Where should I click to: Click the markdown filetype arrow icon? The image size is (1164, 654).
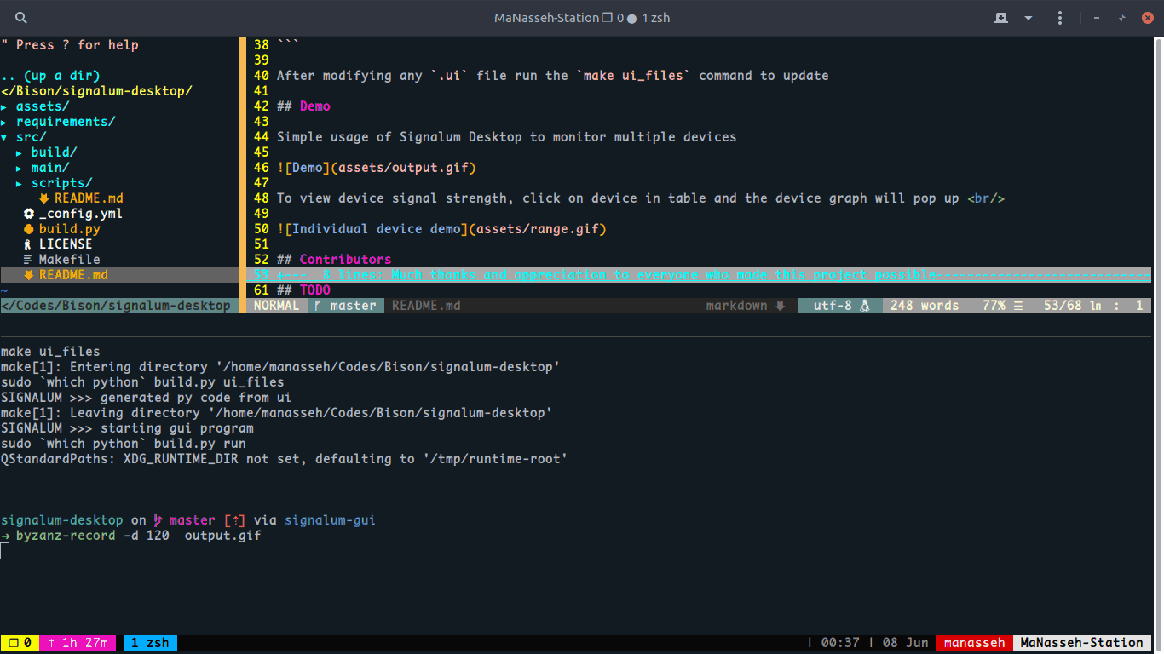780,306
